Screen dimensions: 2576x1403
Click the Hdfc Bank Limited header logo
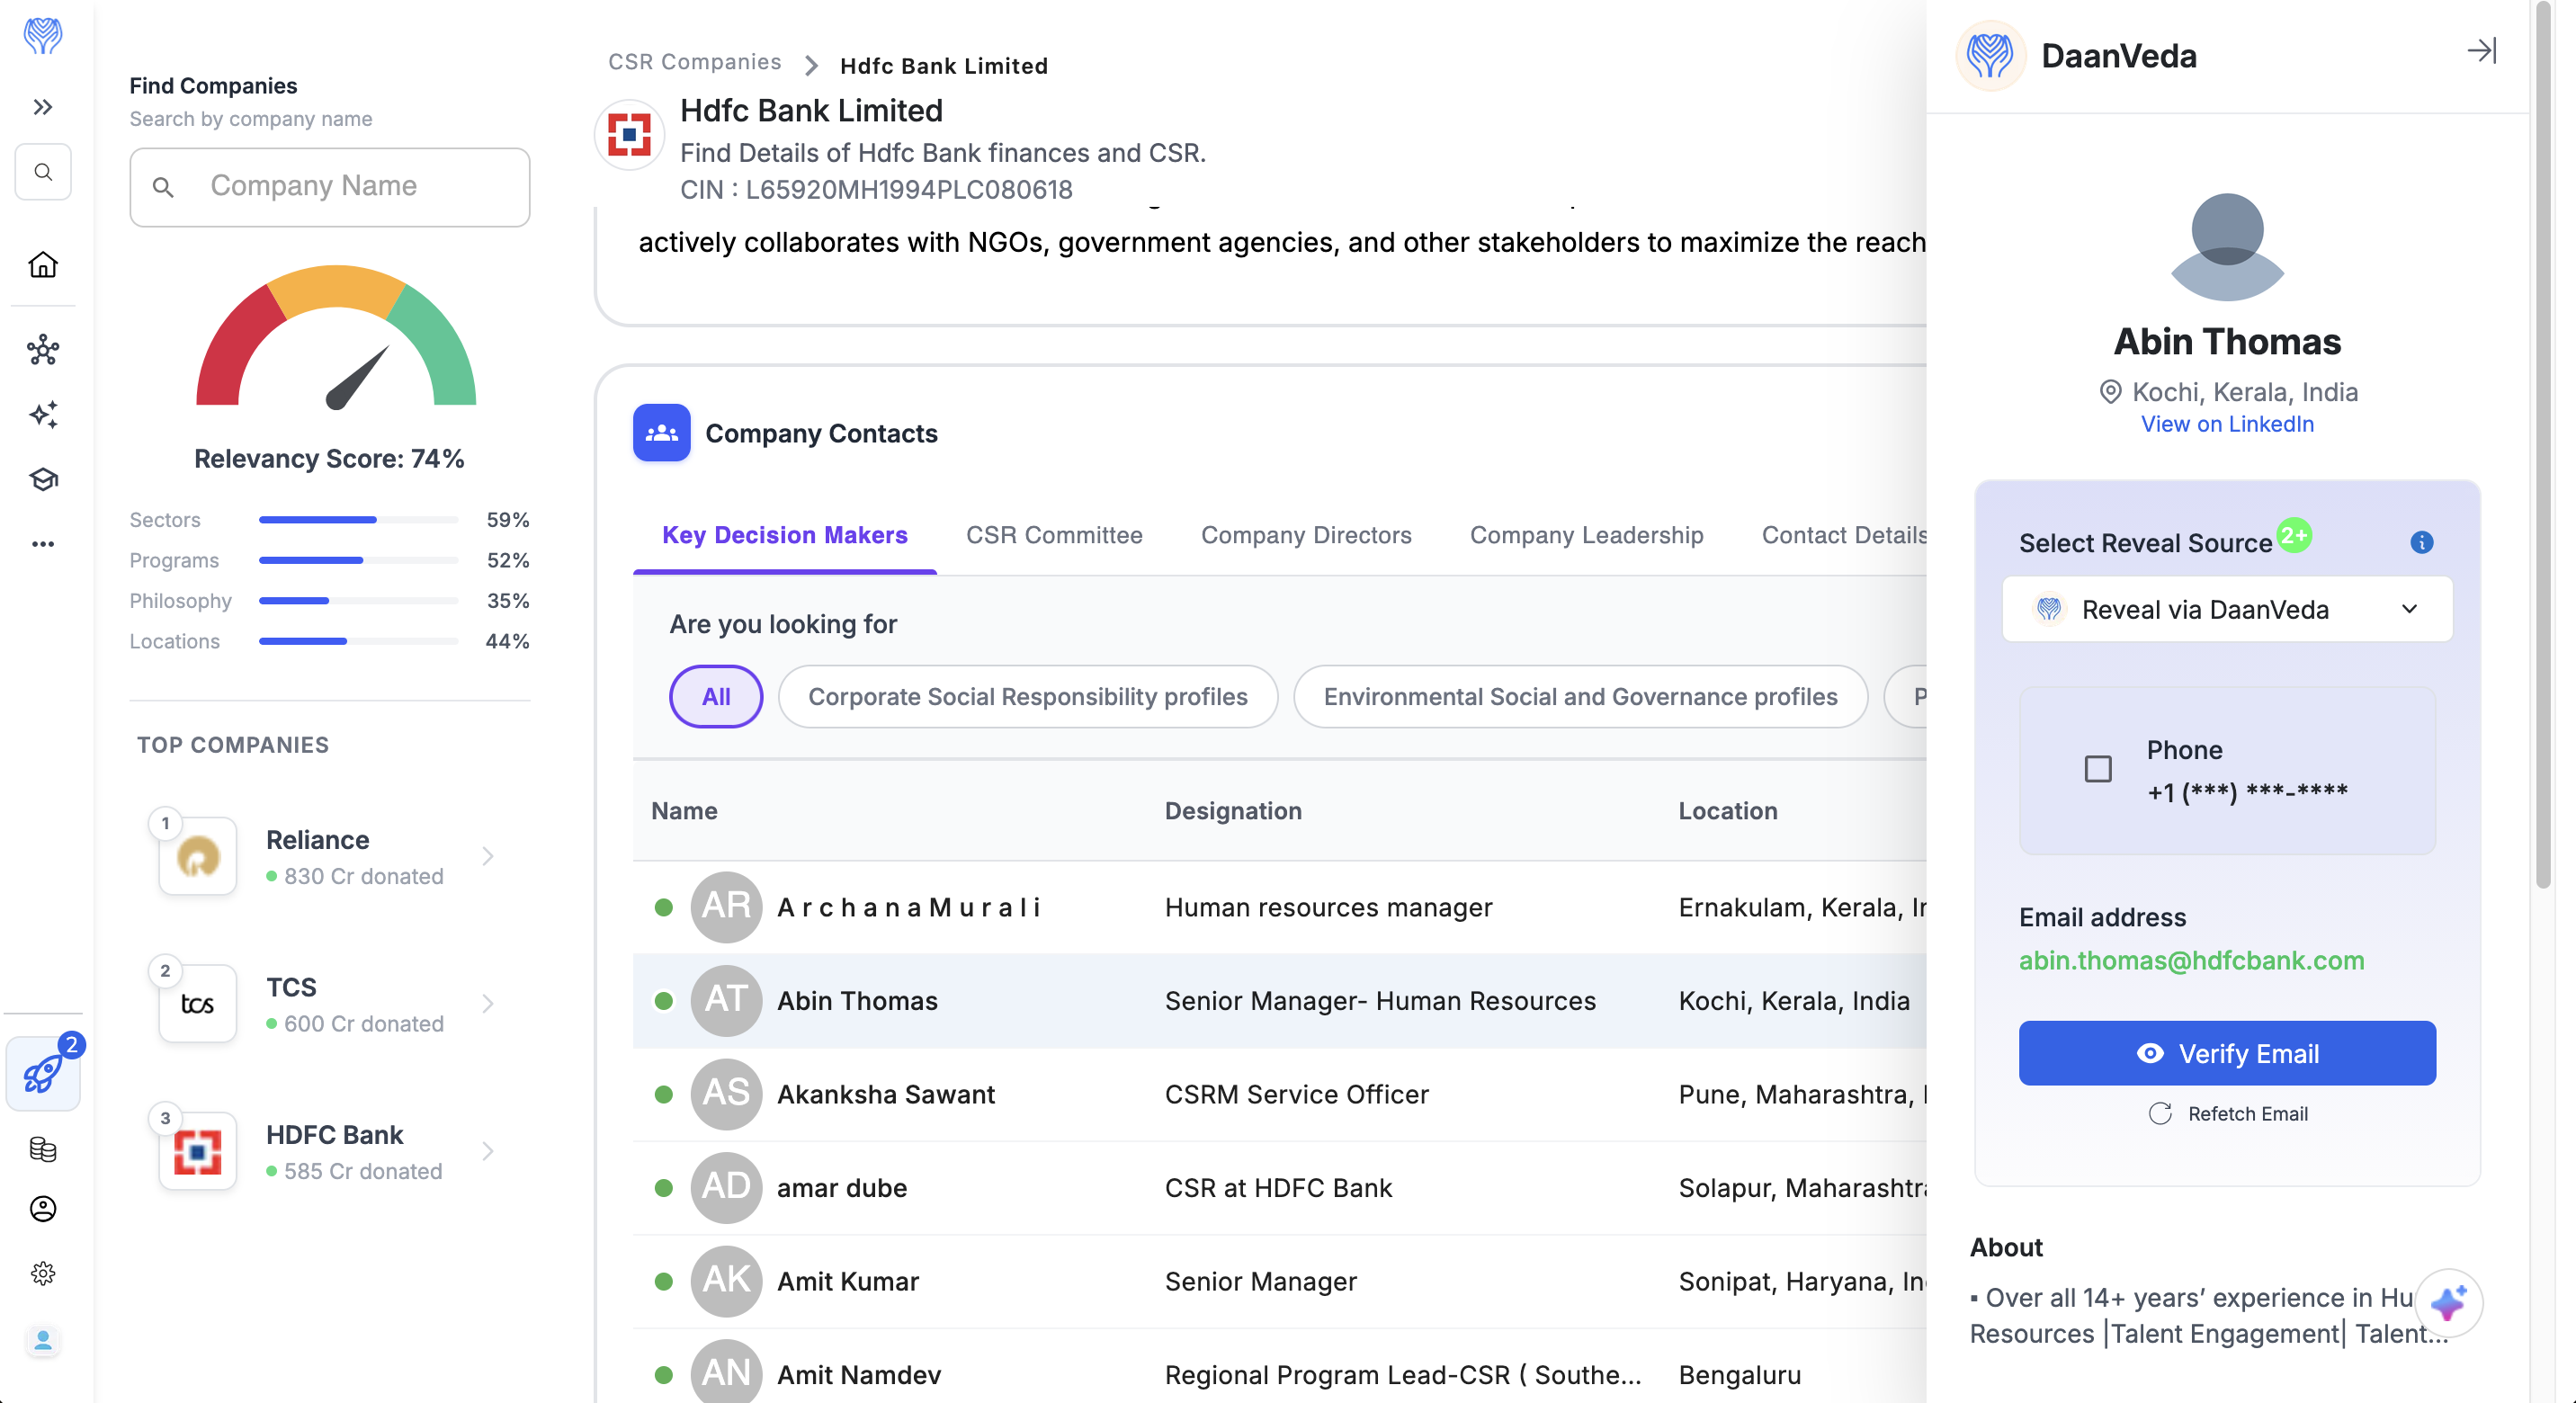point(629,135)
